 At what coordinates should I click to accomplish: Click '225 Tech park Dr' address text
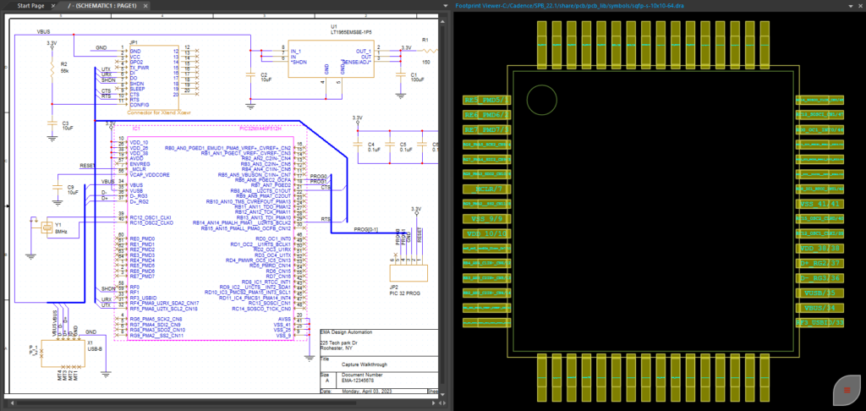(x=337, y=343)
